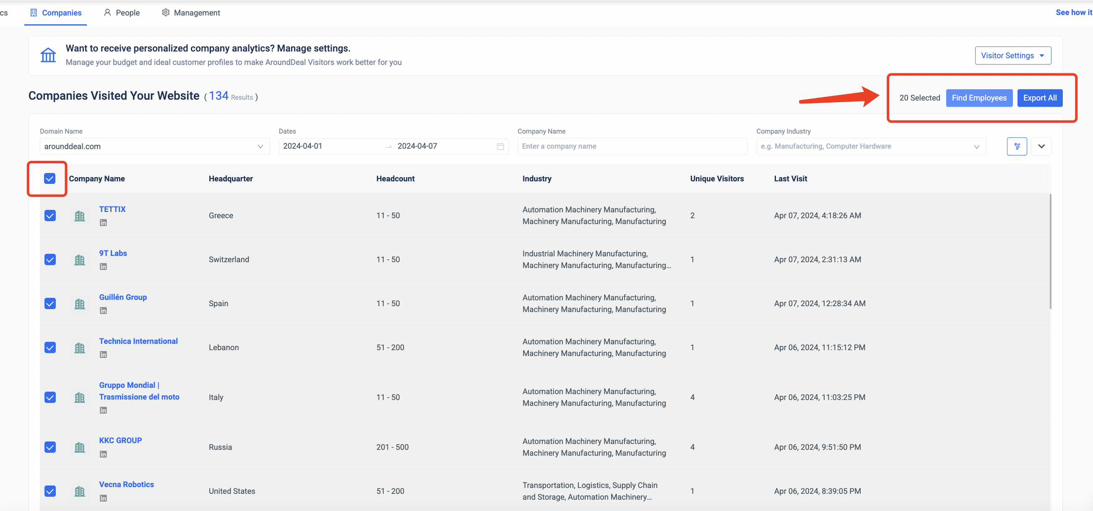The width and height of the screenshot is (1093, 511).
Task: Open the Visitor Settings dropdown
Action: click(x=1012, y=56)
